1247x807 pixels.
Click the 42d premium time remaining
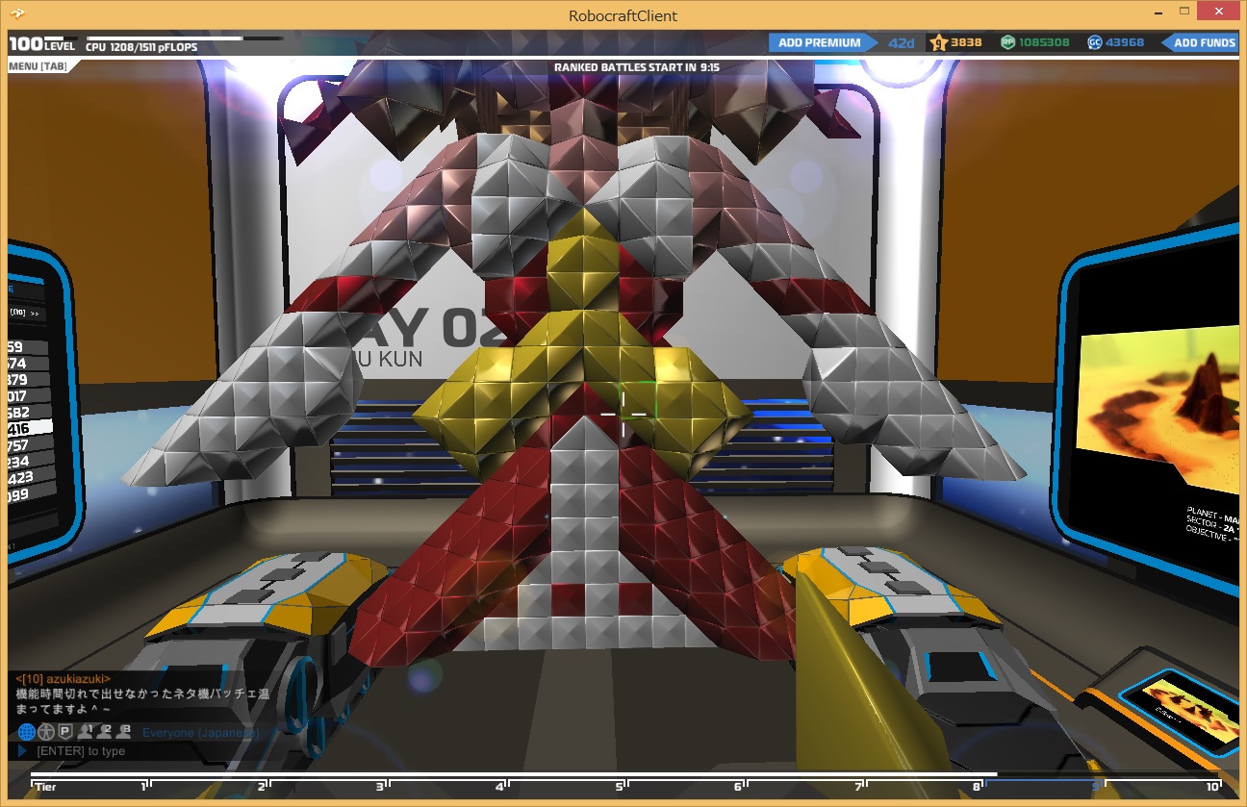tap(902, 42)
